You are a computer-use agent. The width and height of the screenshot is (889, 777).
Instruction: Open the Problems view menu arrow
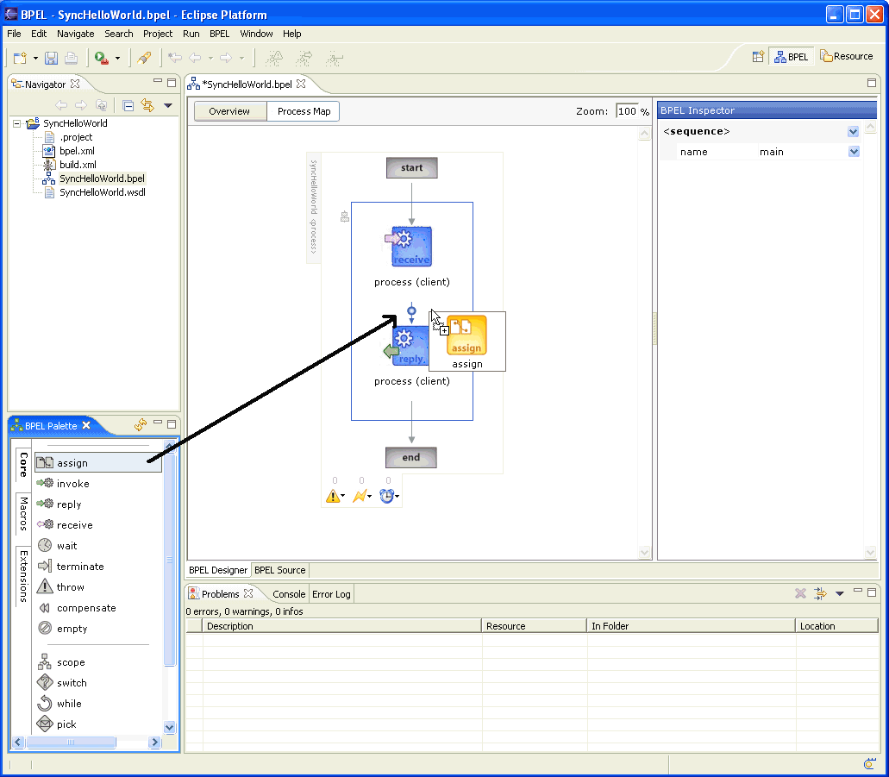click(840, 593)
